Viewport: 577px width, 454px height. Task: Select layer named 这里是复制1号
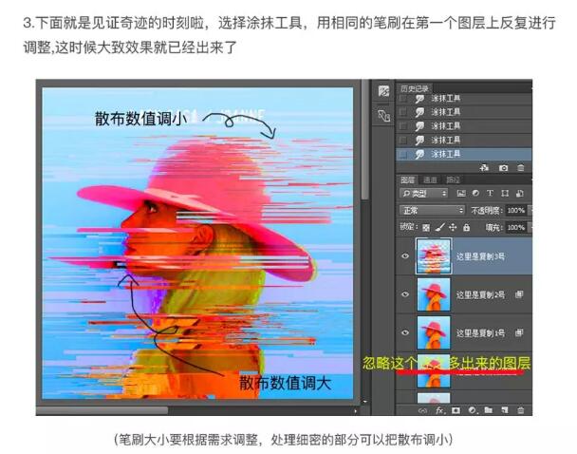(x=480, y=333)
